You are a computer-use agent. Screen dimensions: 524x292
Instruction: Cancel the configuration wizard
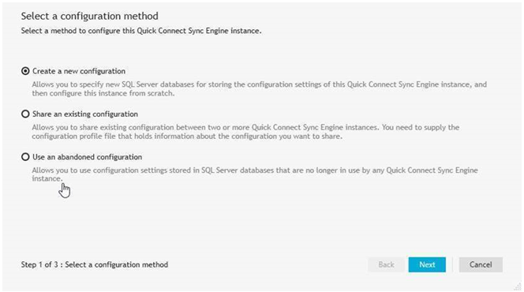[x=481, y=264]
